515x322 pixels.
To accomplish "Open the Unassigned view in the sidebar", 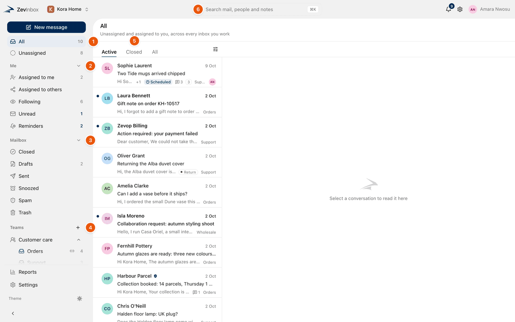I will 46,53.
